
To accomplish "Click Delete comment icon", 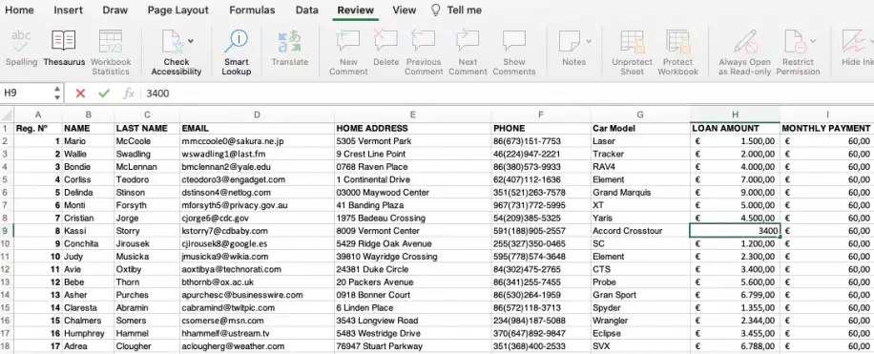I will point(385,41).
